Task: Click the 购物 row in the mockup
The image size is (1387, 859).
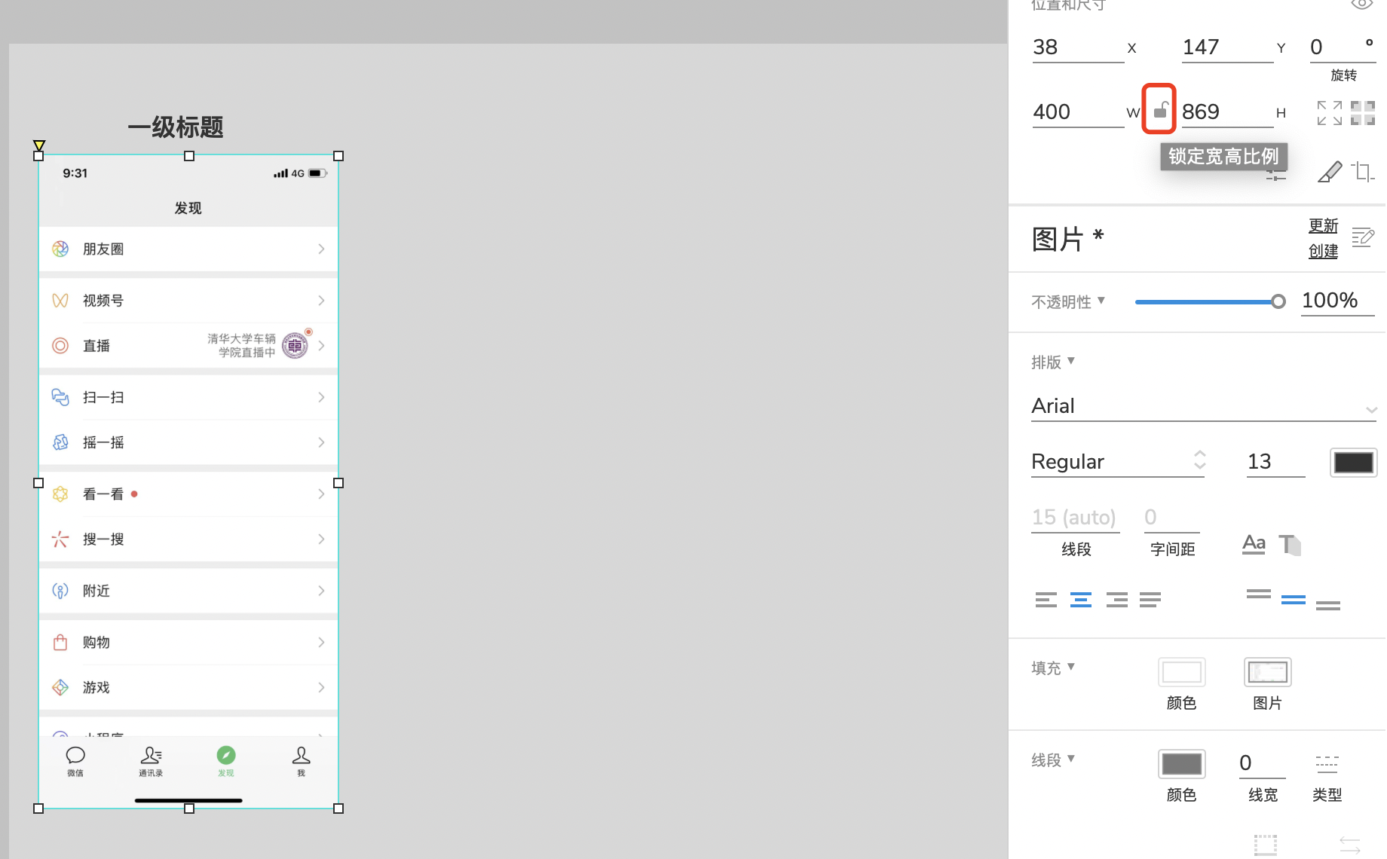Action: [188, 642]
